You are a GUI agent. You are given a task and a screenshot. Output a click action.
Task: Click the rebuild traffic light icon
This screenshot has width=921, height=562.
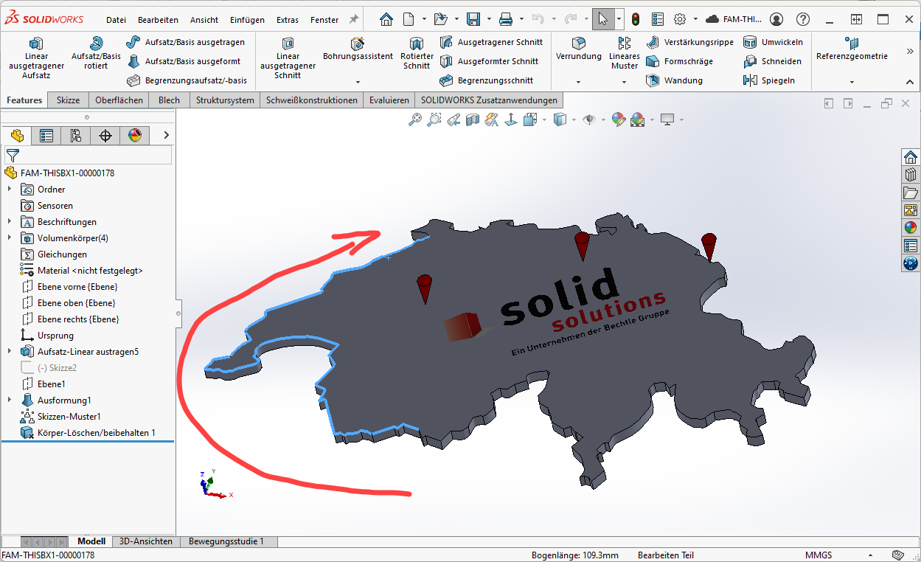636,19
